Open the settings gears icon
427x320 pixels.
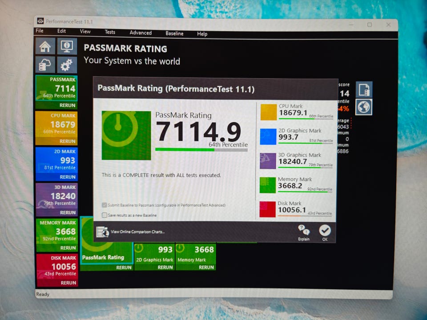tap(67, 65)
